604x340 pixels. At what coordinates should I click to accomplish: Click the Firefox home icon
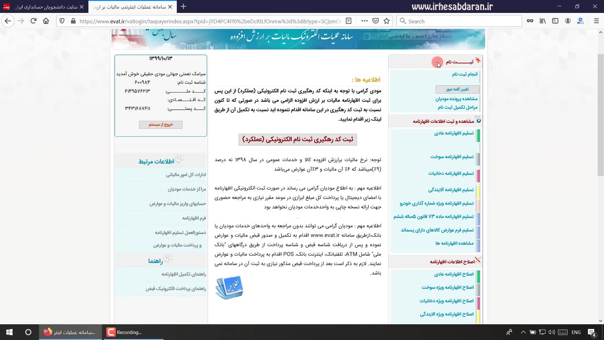click(46, 21)
